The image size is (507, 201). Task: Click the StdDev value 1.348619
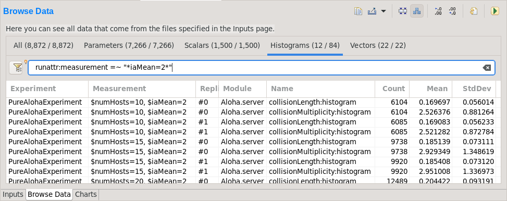pyautogui.click(x=478, y=152)
